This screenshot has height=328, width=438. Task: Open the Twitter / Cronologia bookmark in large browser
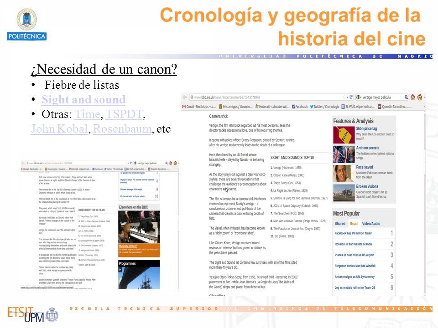click(324, 107)
